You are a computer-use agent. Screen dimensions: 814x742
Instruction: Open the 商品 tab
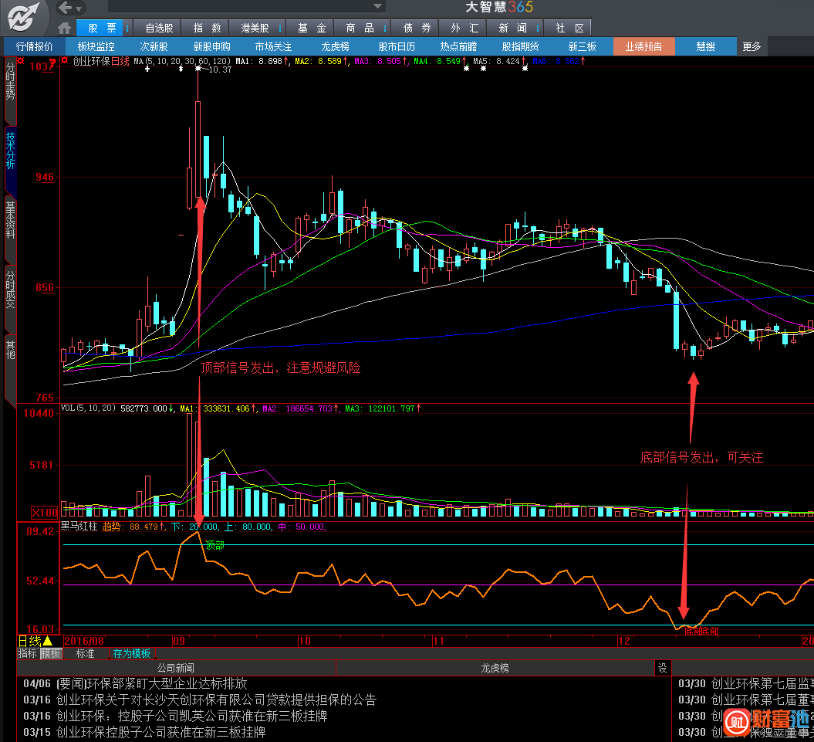[x=360, y=28]
